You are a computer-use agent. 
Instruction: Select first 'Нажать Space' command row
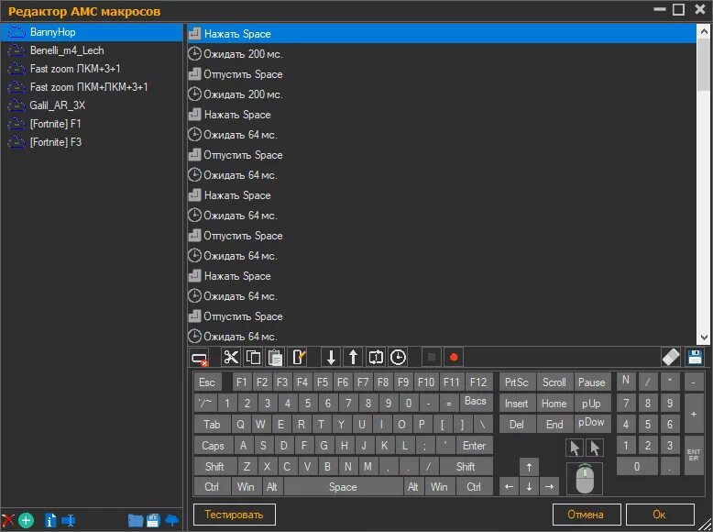click(442, 34)
